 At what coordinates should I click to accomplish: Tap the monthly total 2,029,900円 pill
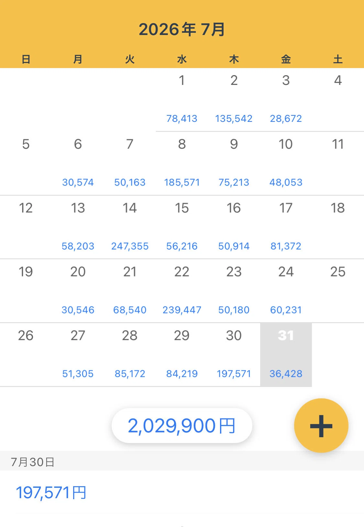tap(182, 426)
